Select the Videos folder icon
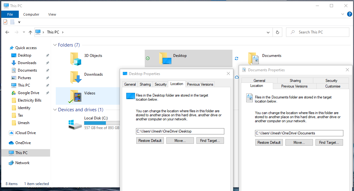This screenshot has width=354, height=191. pyautogui.click(x=75, y=96)
